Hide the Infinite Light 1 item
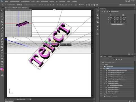The width and height of the screenshot is (136, 102). click(101, 94)
